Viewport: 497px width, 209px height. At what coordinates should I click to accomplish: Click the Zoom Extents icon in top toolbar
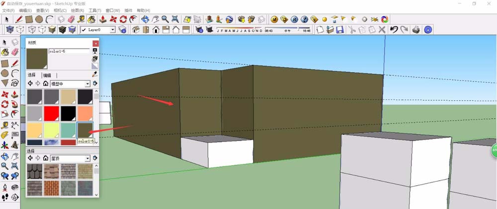[175, 19]
